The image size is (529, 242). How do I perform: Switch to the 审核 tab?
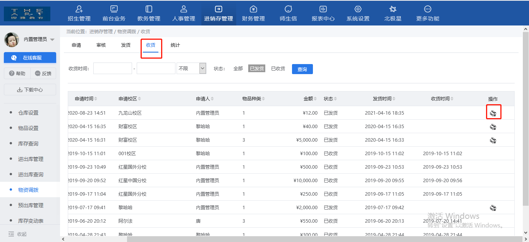[x=101, y=45]
